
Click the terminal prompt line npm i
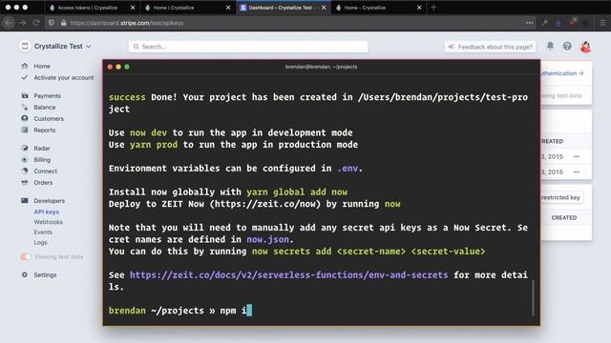(x=180, y=311)
